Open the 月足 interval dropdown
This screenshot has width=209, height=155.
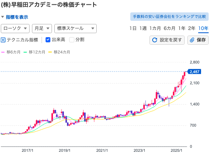(42, 28)
